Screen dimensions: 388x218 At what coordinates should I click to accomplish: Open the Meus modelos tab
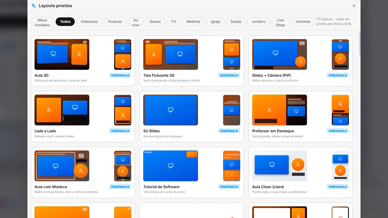coord(42,22)
